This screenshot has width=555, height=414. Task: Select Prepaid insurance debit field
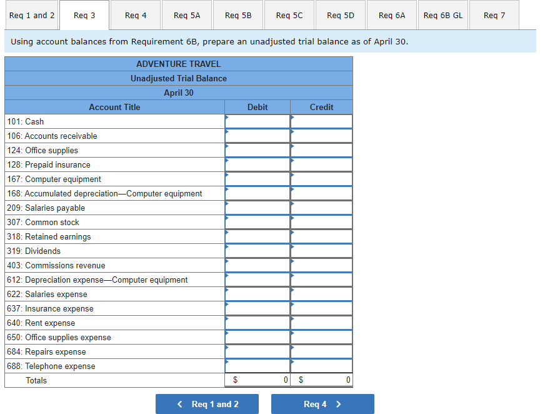pyautogui.click(x=257, y=164)
